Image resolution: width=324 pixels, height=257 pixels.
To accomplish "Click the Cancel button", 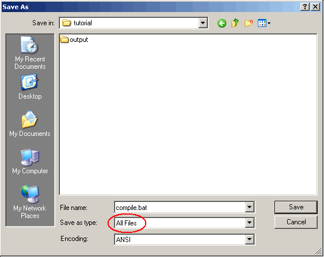I will [x=296, y=222].
